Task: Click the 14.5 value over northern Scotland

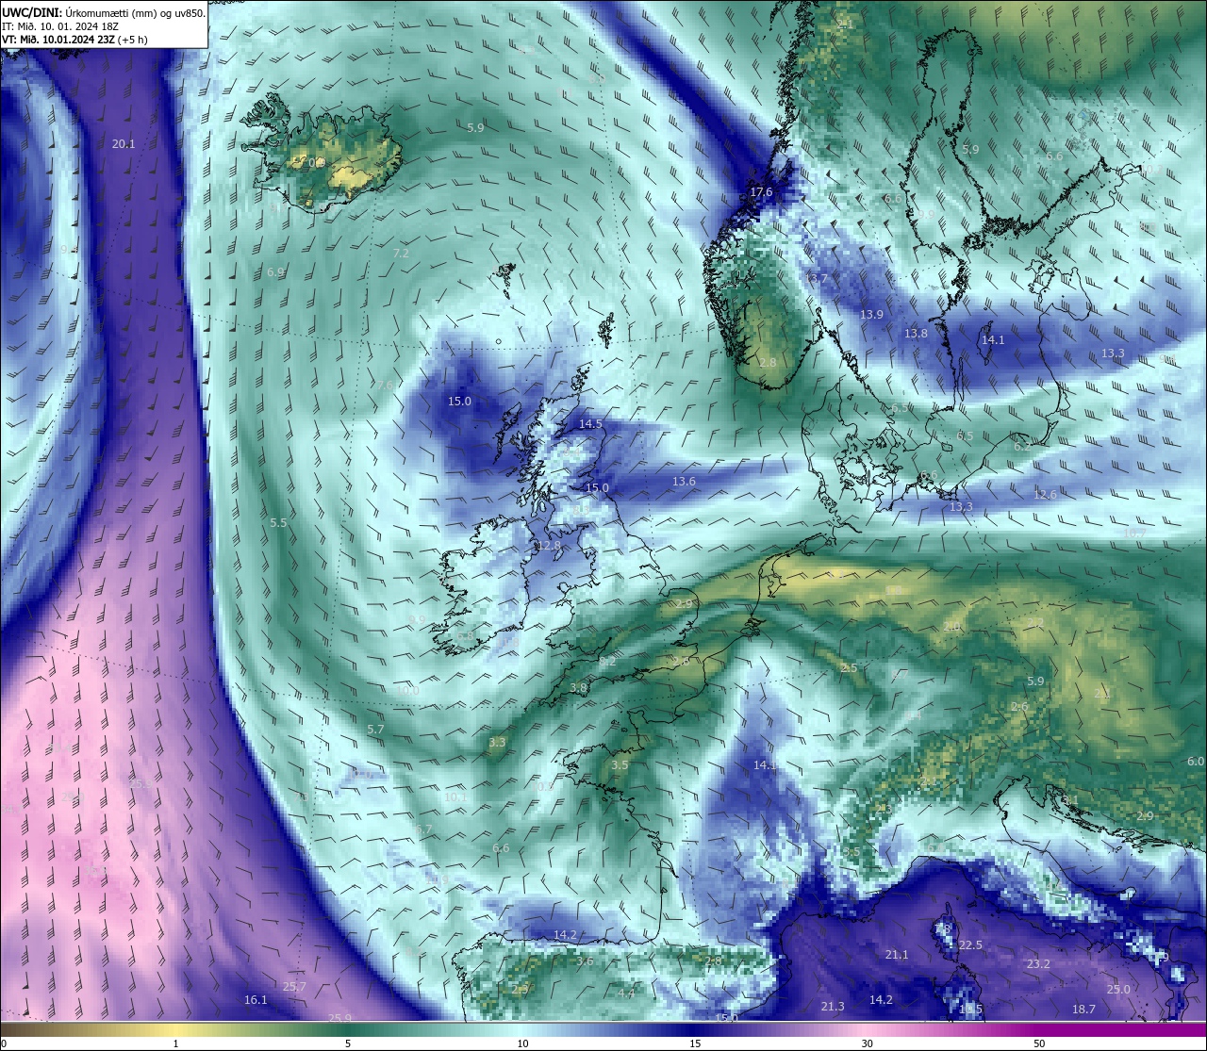Action: 590,424
